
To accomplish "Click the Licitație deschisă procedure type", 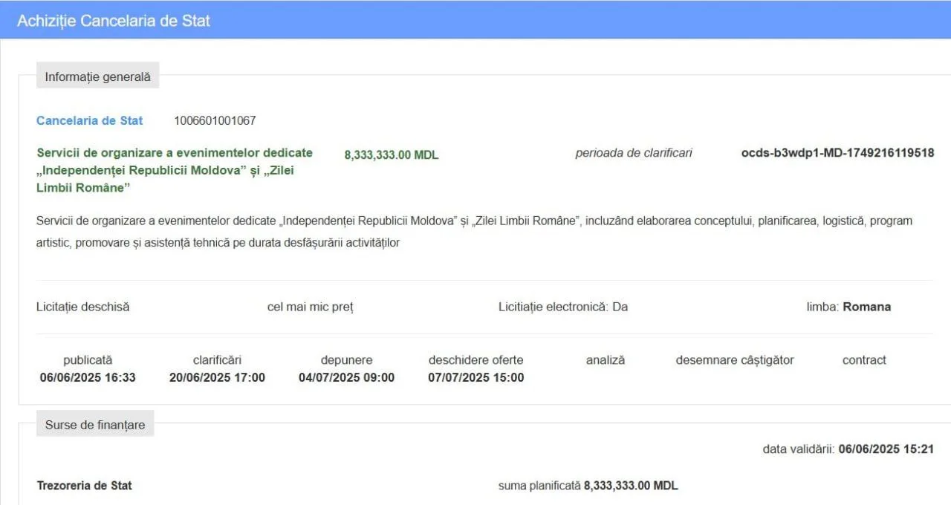I will click(82, 307).
